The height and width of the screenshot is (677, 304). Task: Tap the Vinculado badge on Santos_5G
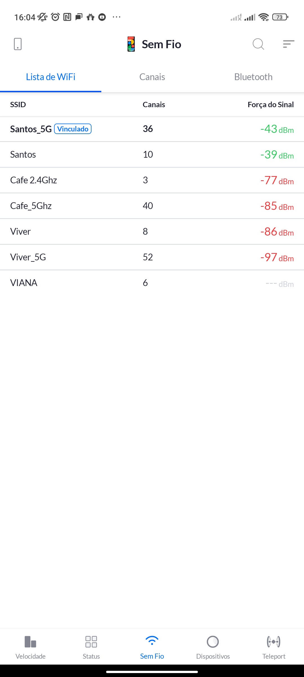(x=73, y=129)
